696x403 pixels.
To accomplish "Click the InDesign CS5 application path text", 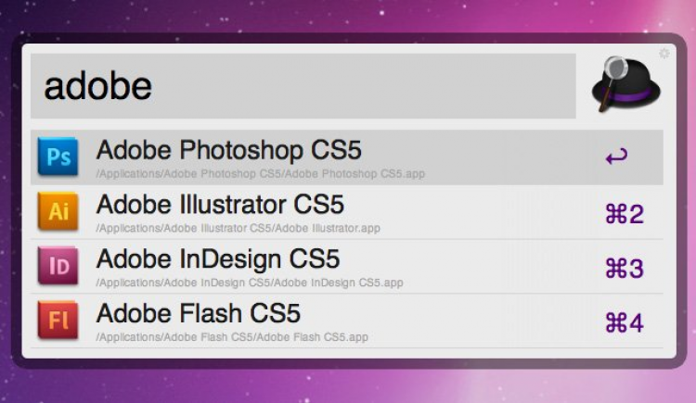I will pyautogui.click(x=249, y=283).
